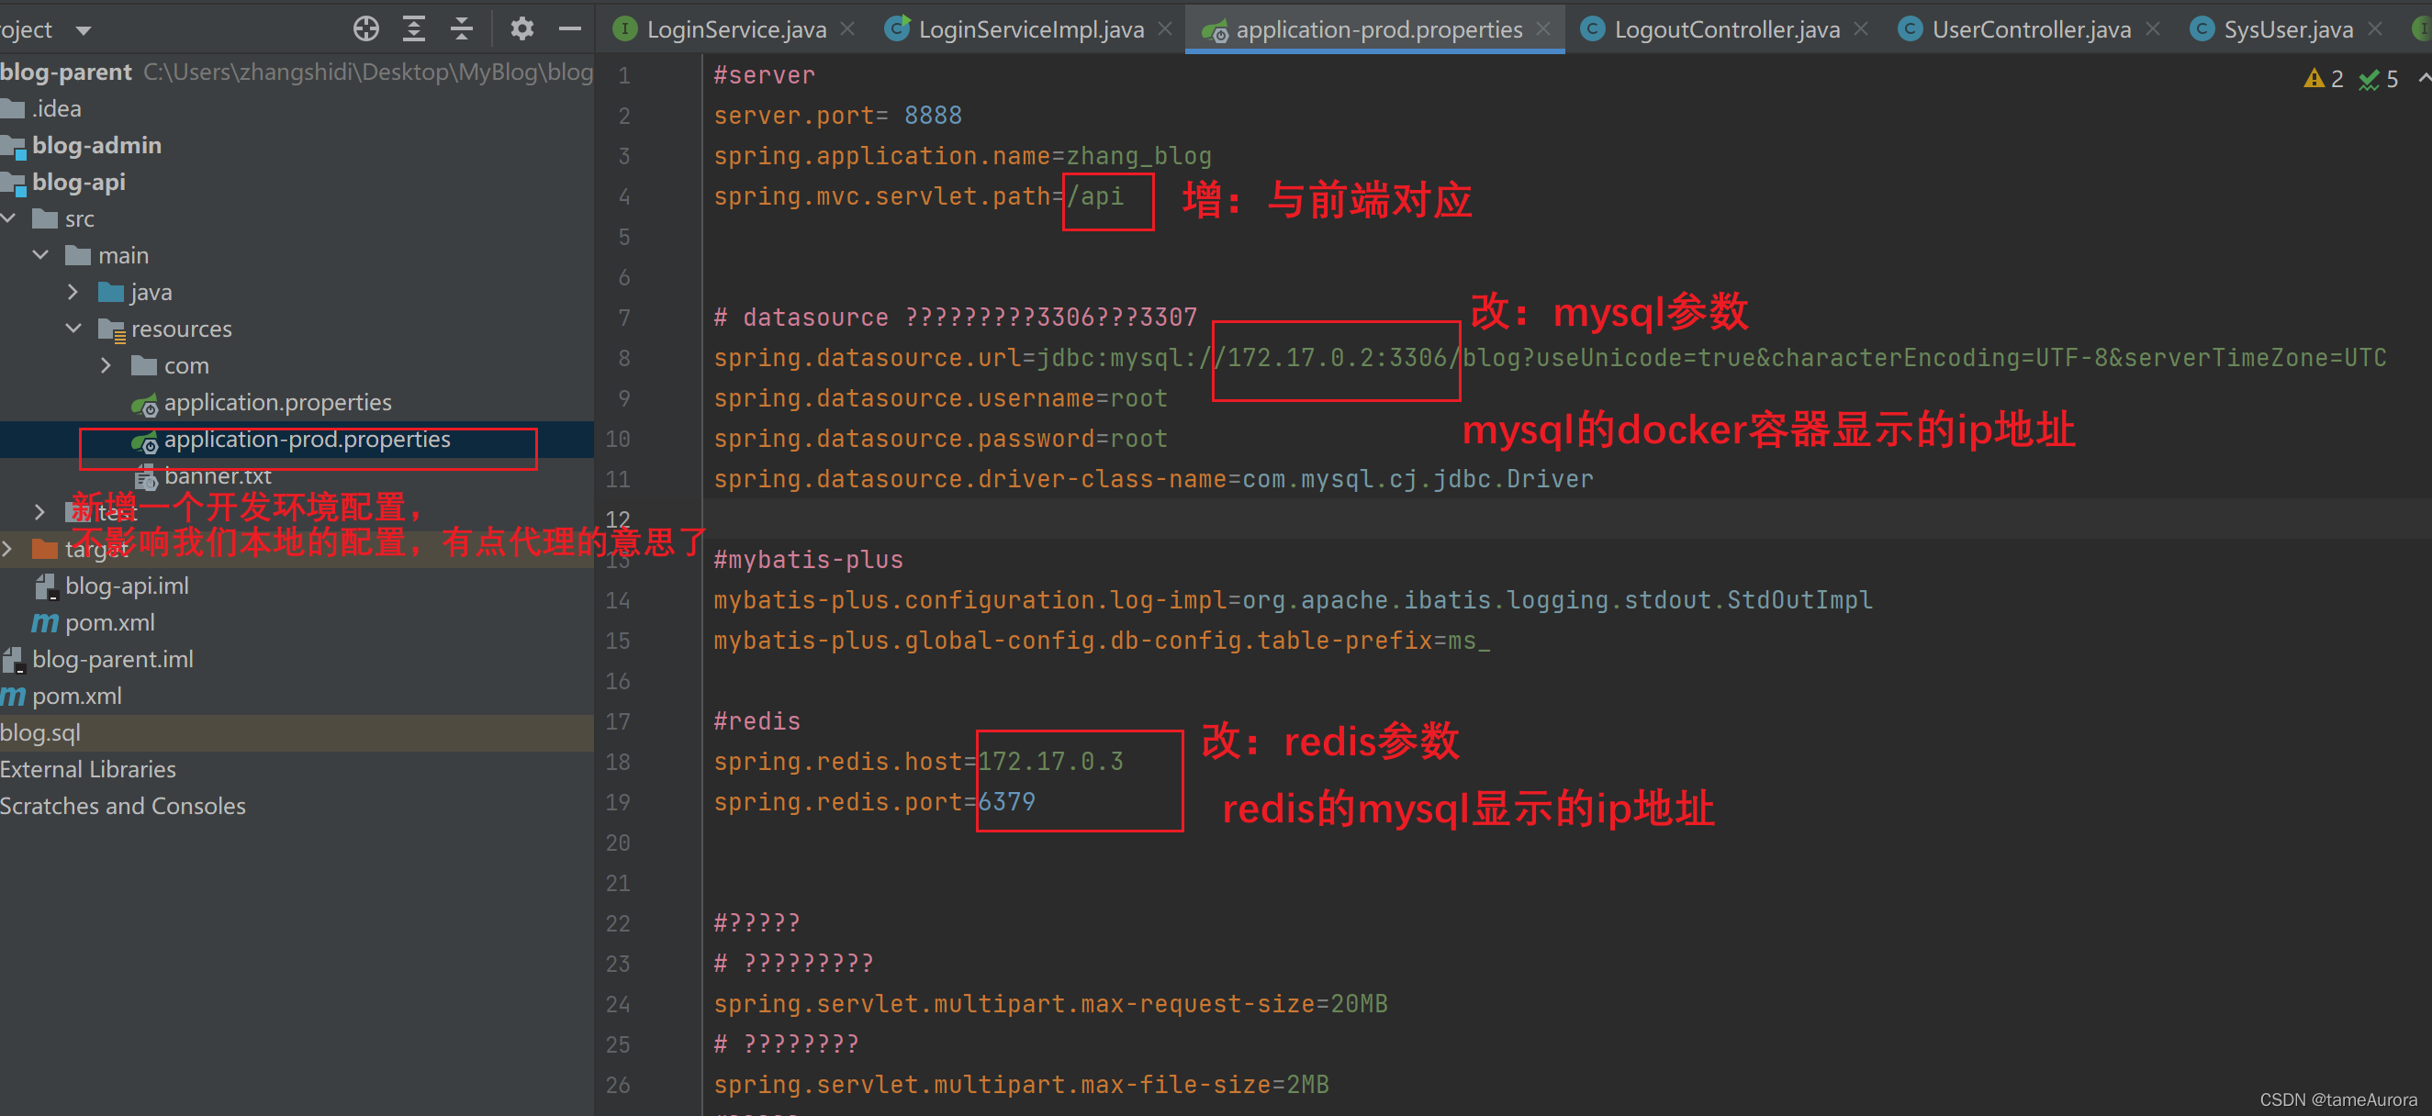Switch to LoginServiceImpl.java tab

[x=1030, y=29]
